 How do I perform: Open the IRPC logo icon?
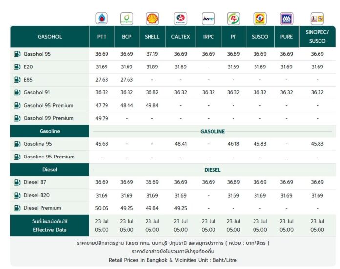pos(209,19)
